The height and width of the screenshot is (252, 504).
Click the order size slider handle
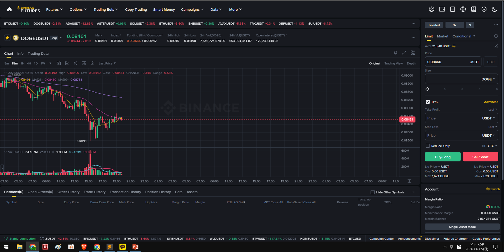(x=427, y=89)
